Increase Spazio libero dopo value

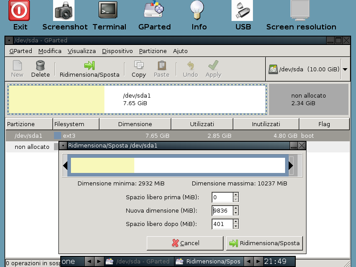pyautogui.click(x=236, y=222)
